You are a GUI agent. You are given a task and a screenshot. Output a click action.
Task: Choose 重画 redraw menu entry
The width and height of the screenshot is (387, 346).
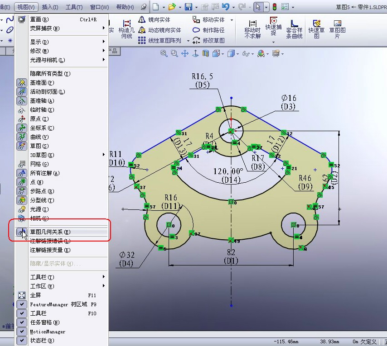62,19
